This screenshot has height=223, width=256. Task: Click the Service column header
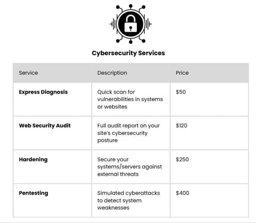[28, 73]
